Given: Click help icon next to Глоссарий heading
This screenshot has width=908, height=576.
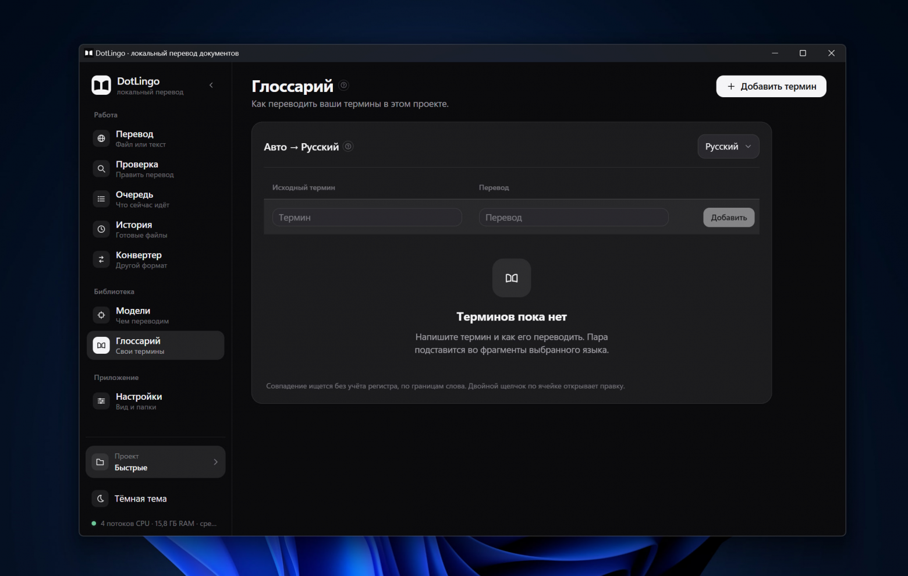Looking at the screenshot, I should tap(344, 86).
